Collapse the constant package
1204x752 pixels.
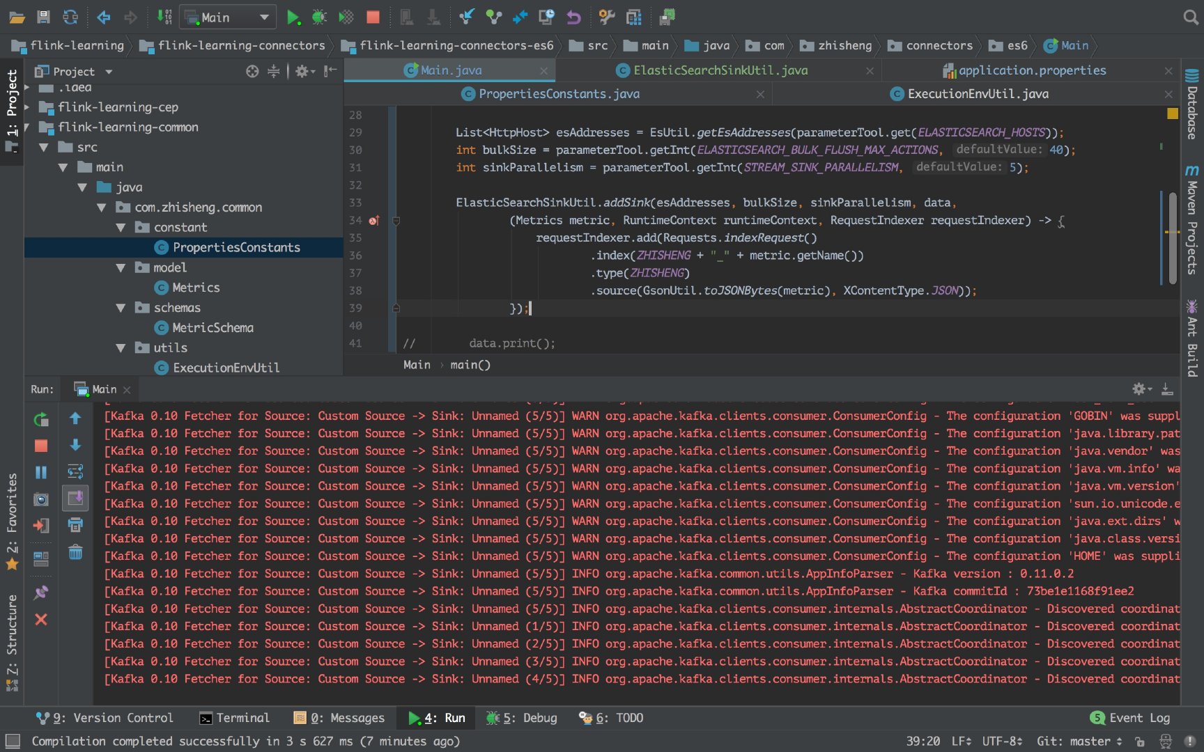point(121,228)
